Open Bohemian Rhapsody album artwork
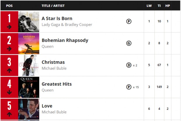The width and height of the screenshot is (181, 121). [x=29, y=44]
